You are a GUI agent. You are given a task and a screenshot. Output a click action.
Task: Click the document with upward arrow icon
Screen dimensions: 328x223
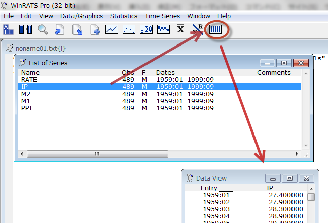(x=60, y=30)
